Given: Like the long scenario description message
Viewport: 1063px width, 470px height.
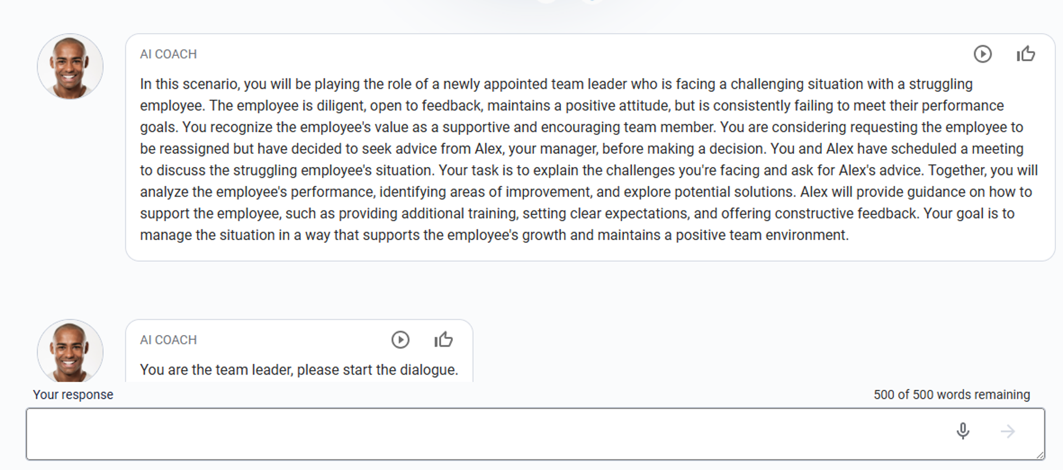Looking at the screenshot, I should [x=1026, y=54].
